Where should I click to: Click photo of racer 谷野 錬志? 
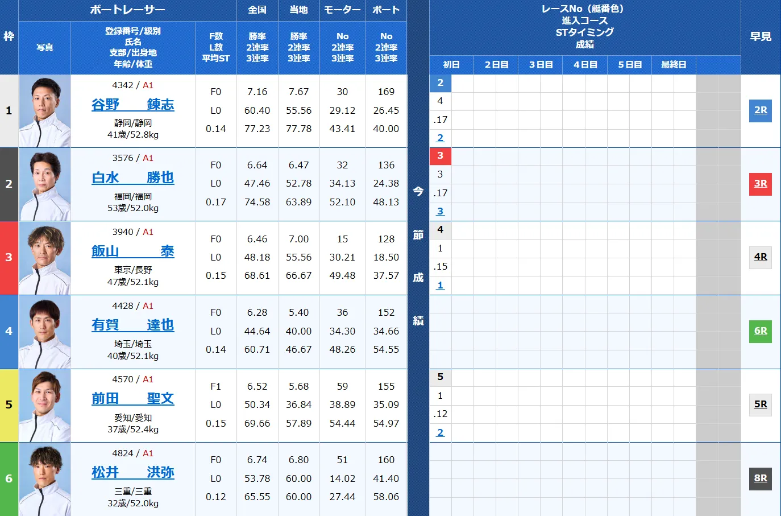[45, 111]
